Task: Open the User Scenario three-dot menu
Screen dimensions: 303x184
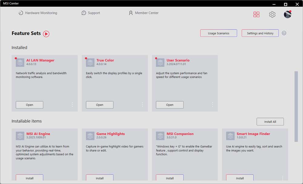Action: point(212,105)
